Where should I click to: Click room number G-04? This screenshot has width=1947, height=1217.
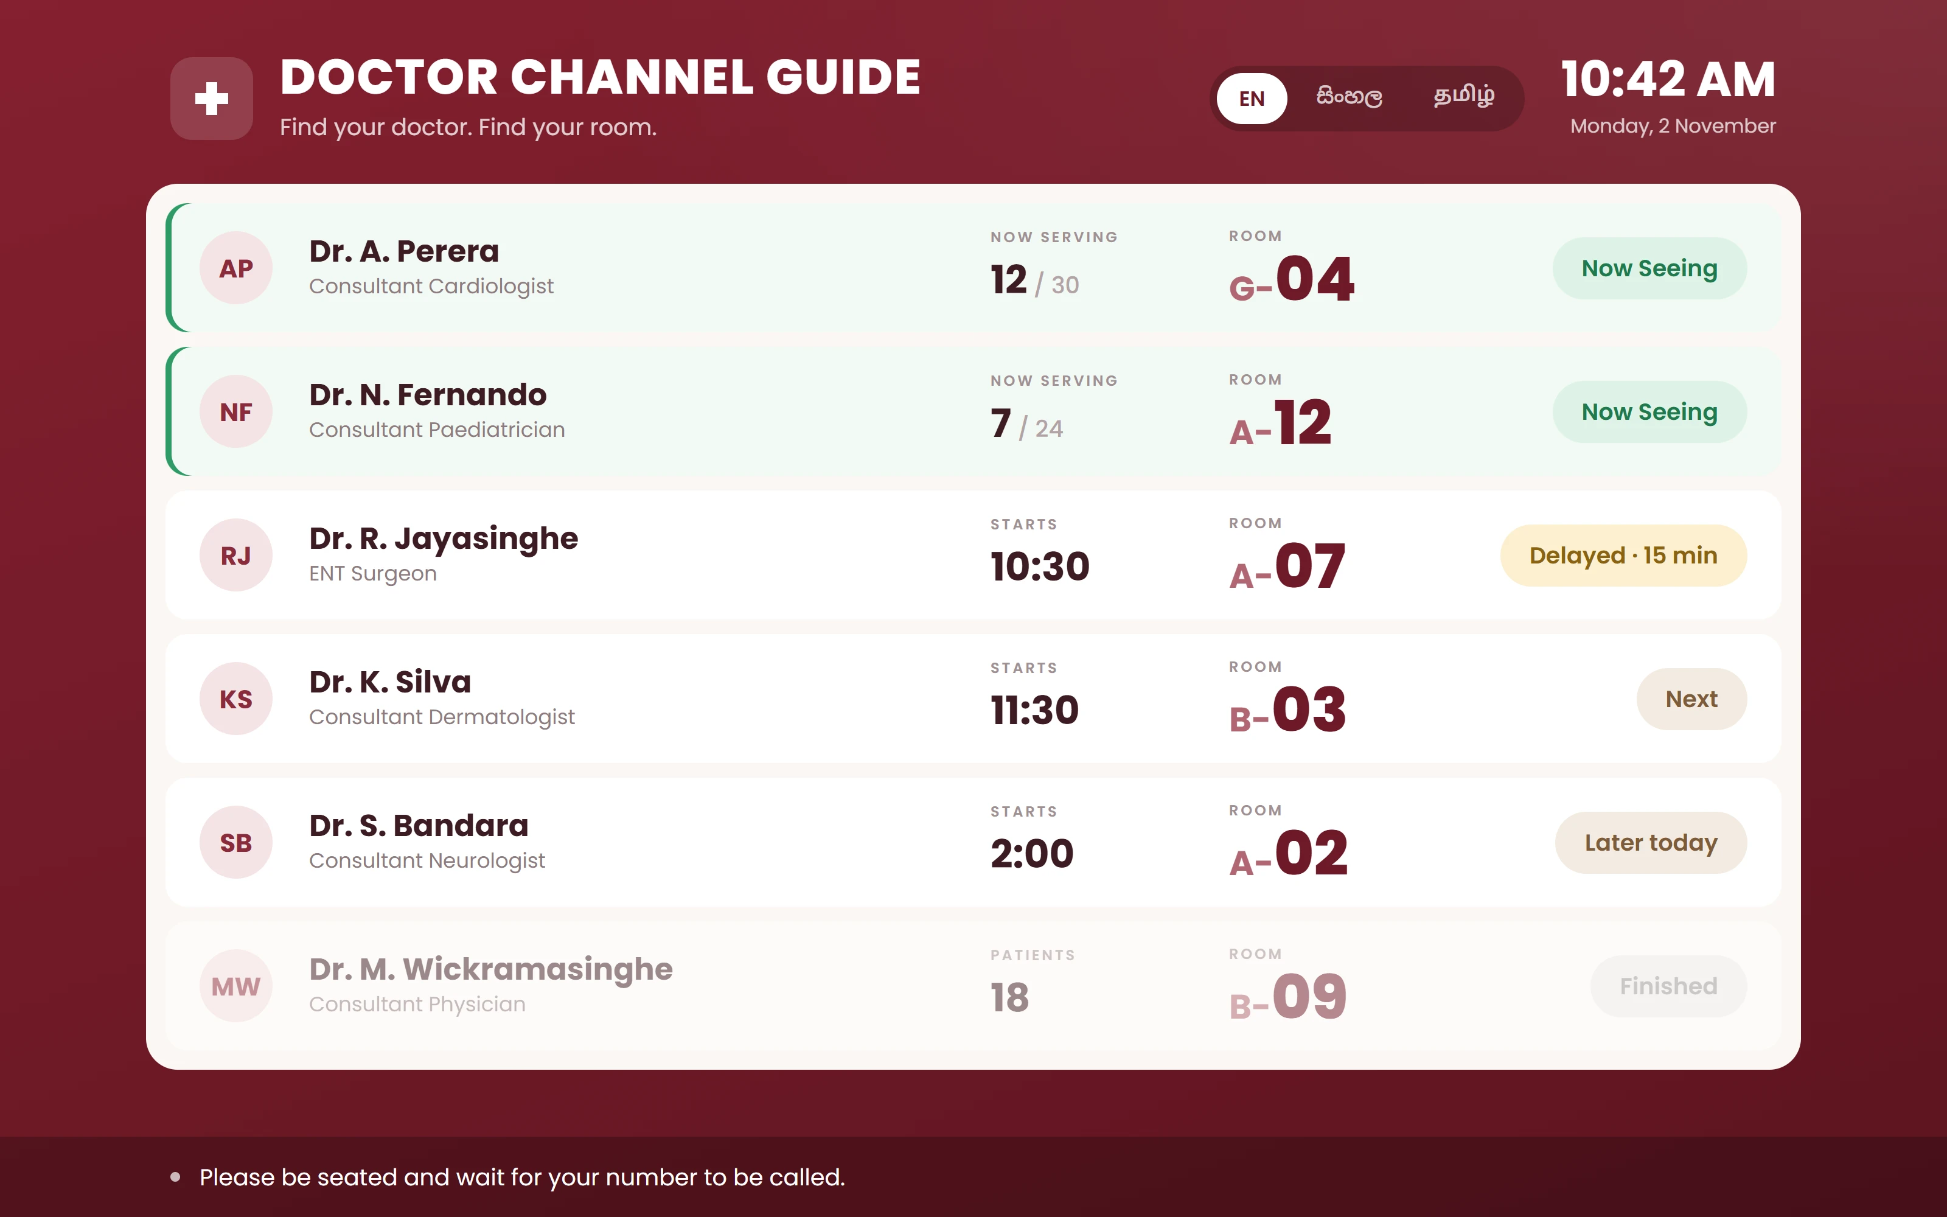[x=1291, y=279]
